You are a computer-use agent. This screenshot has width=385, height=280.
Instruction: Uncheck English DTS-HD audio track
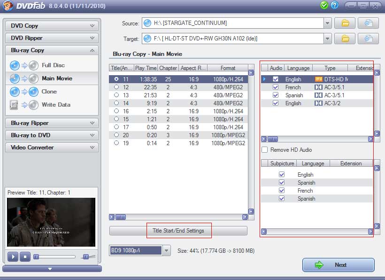click(x=276, y=79)
